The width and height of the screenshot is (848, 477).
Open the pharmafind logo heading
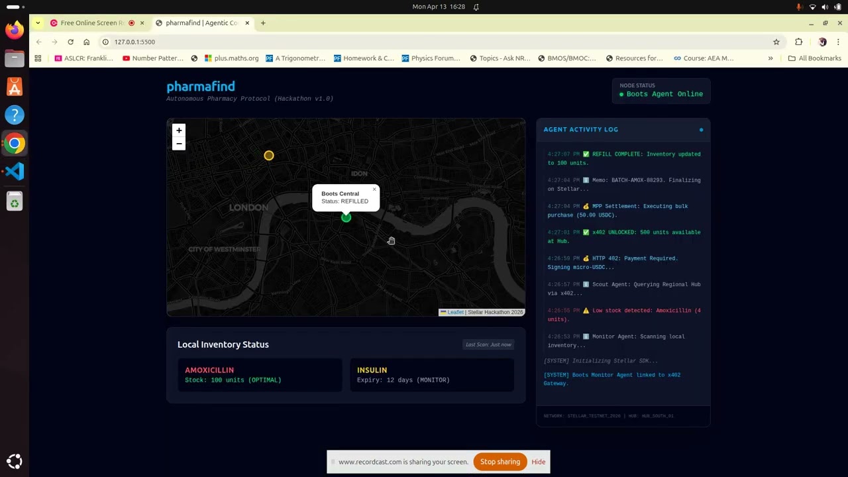pyautogui.click(x=201, y=86)
